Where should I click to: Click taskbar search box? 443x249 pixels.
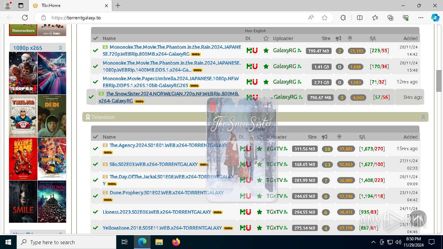coord(66,242)
